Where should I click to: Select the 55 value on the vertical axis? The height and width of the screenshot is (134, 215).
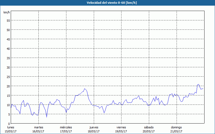(x=8, y=20)
